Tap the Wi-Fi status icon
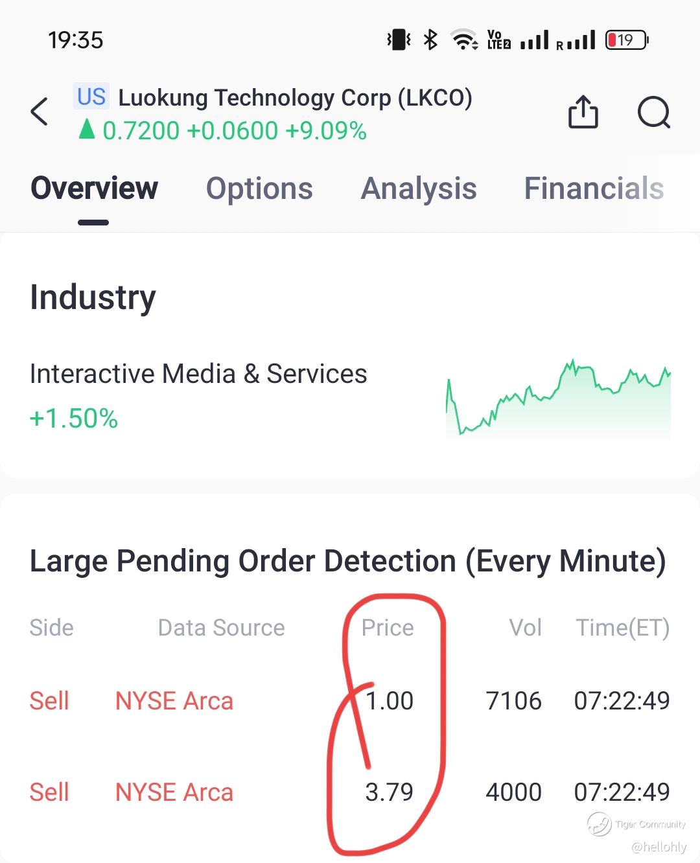The height and width of the screenshot is (863, 700). [x=464, y=40]
